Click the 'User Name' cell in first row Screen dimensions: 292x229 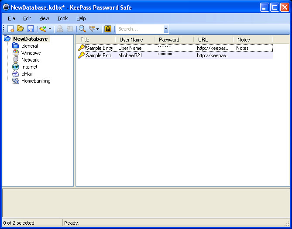(x=130, y=48)
